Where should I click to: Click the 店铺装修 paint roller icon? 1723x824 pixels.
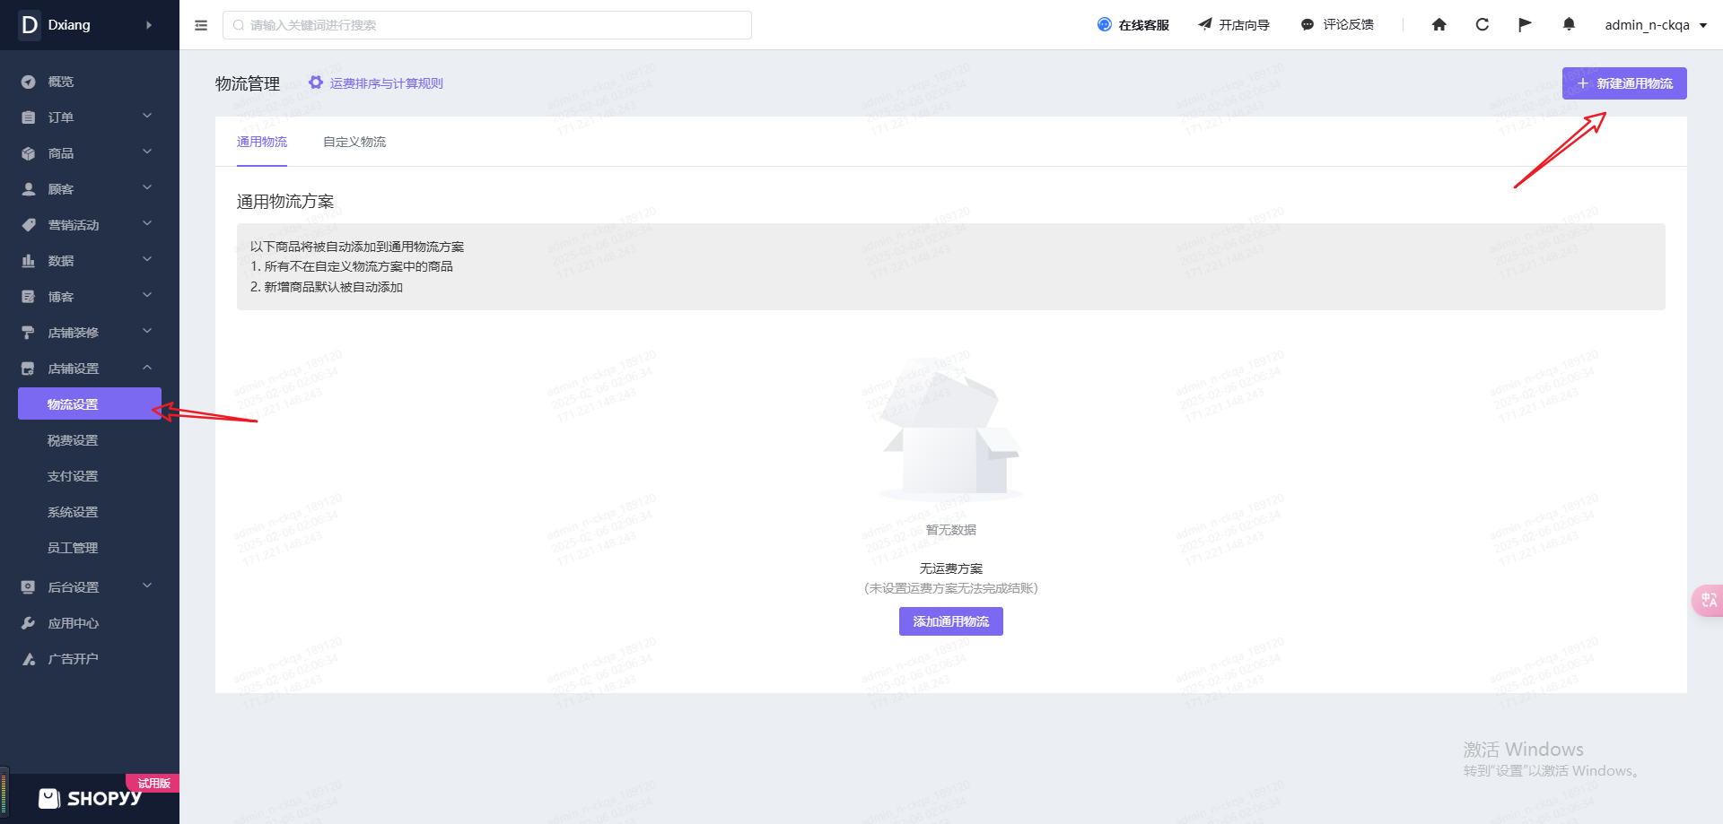(x=29, y=333)
